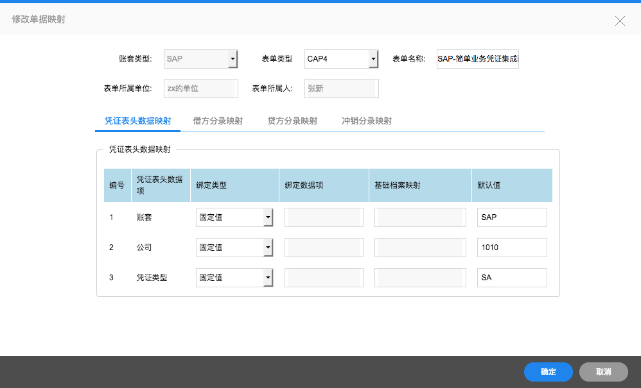Image resolution: width=641 pixels, height=388 pixels.
Task: Go to the 冲销分录映射 tab
Action: click(x=367, y=121)
